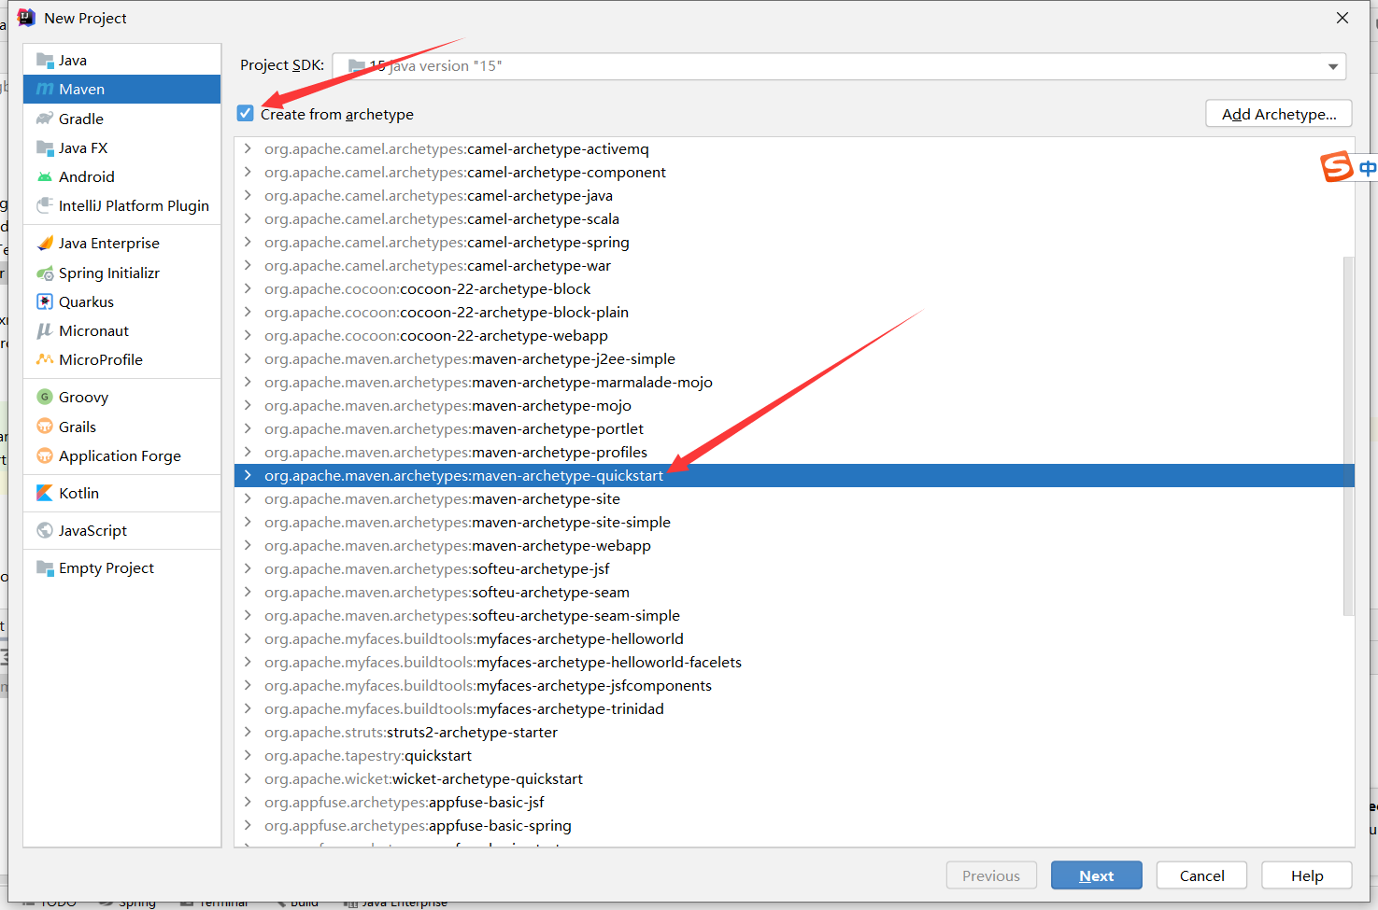Expand softeu-archetype-jsf entry
1378x910 pixels.
(248, 568)
